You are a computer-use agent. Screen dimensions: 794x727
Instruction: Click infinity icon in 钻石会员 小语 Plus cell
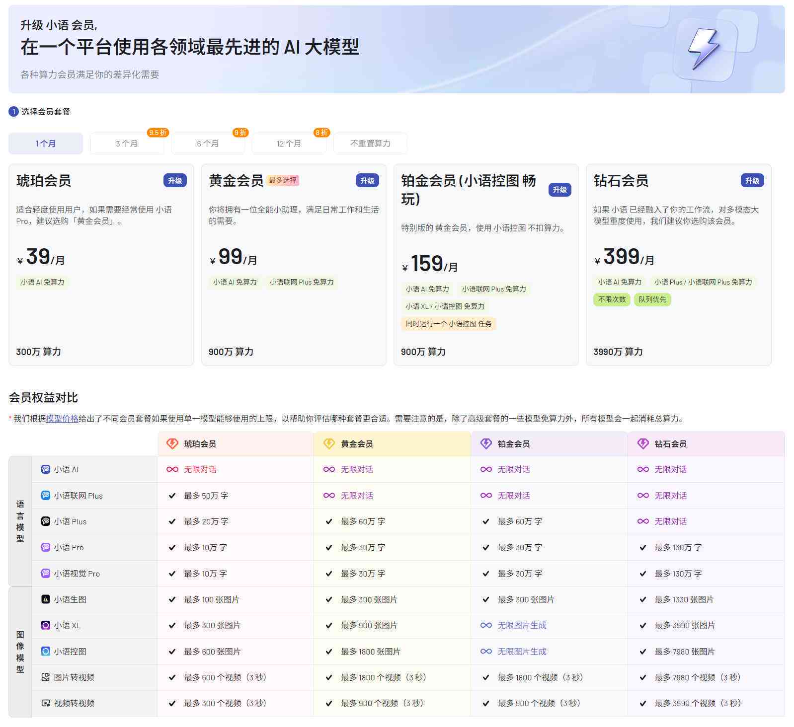coord(643,521)
